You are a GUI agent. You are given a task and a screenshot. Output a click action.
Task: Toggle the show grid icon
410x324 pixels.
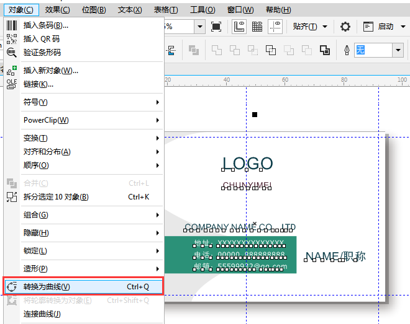(x=257, y=27)
